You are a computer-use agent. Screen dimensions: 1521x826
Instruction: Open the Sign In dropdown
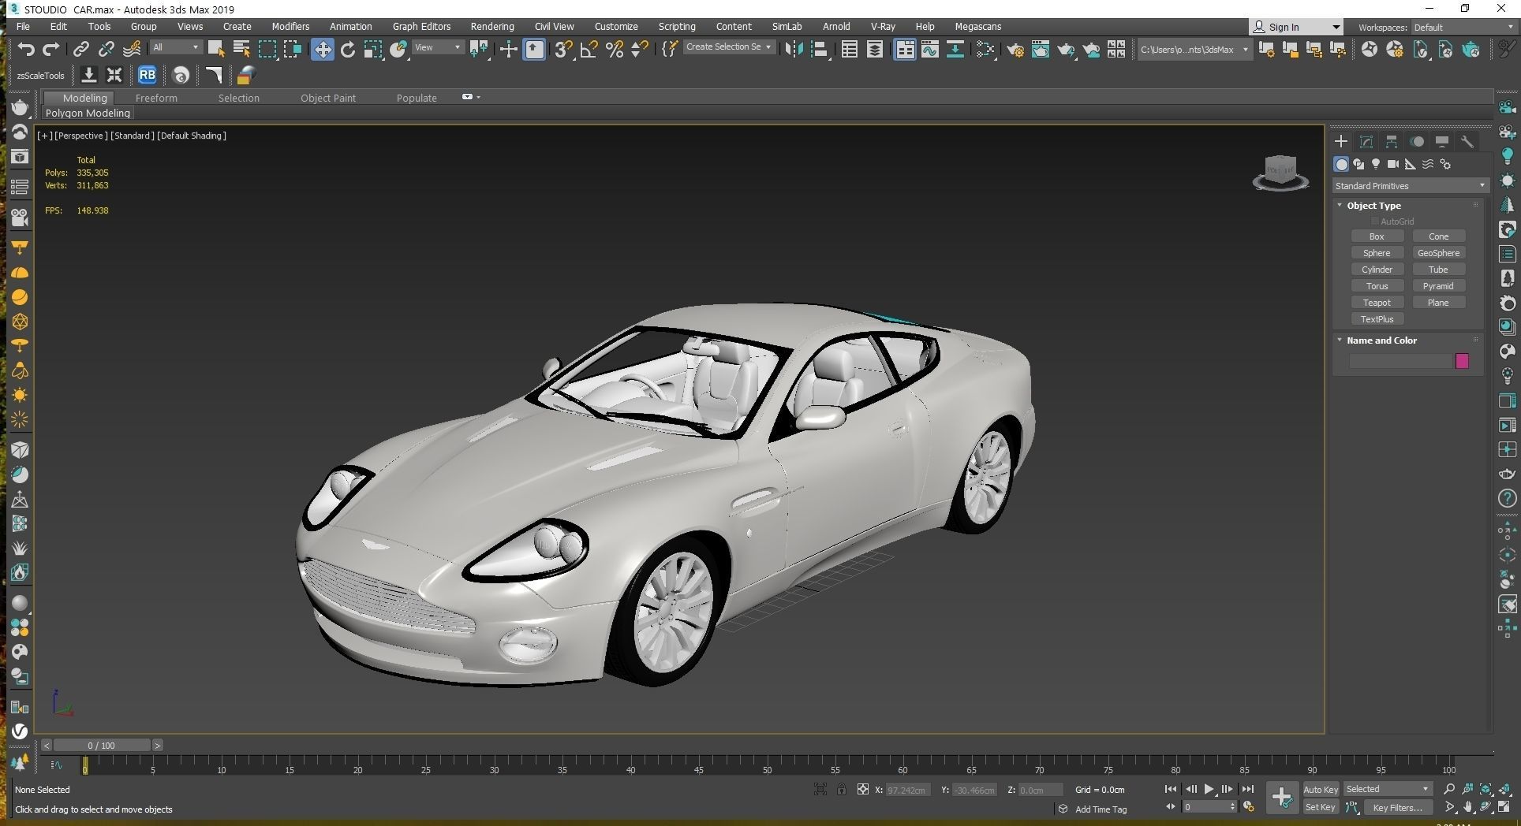(x=1296, y=27)
